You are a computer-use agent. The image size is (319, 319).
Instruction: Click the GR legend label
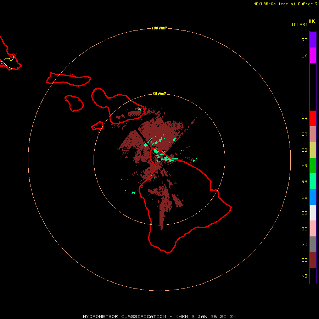click(304, 134)
